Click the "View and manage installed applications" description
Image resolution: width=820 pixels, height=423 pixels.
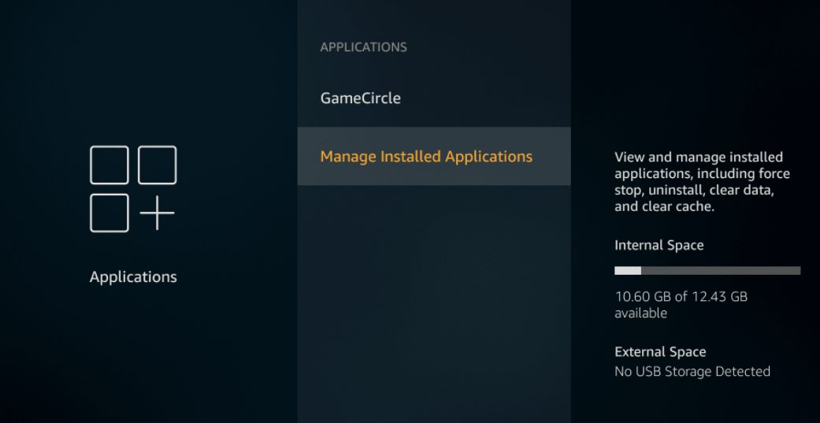[x=703, y=181]
